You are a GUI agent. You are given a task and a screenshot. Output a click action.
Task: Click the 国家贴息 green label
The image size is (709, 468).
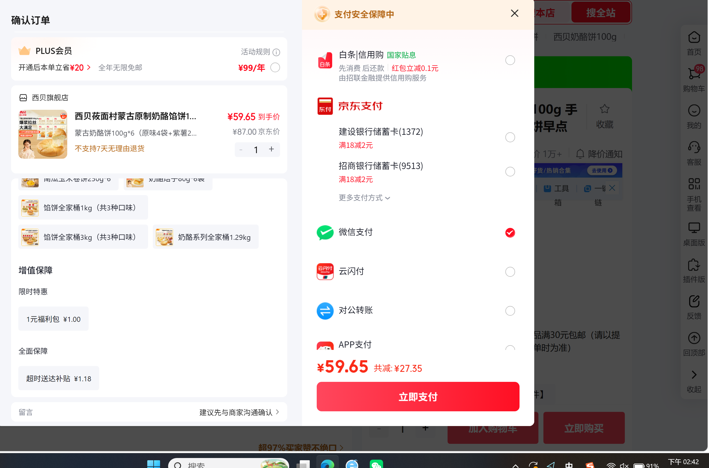pyautogui.click(x=401, y=55)
